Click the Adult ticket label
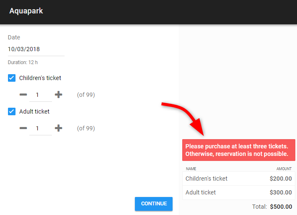297x215 pixels. [x=34, y=111]
